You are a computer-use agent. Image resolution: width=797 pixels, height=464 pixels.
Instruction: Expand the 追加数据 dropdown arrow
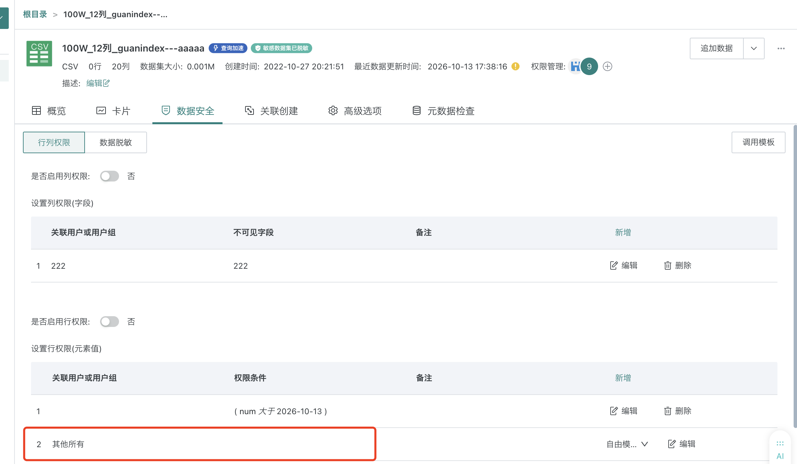pos(754,48)
